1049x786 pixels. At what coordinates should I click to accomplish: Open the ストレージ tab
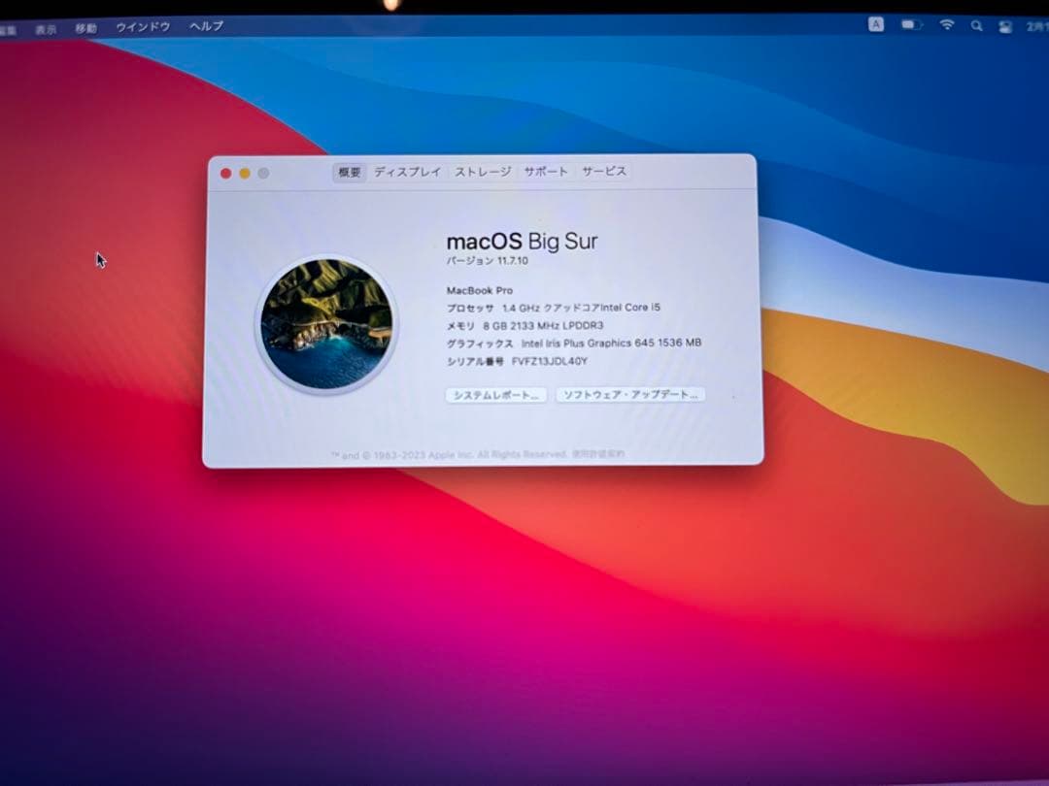click(x=483, y=171)
